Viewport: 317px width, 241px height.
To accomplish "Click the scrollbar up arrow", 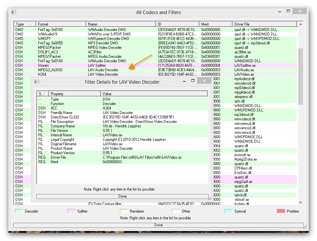I will (300, 24).
